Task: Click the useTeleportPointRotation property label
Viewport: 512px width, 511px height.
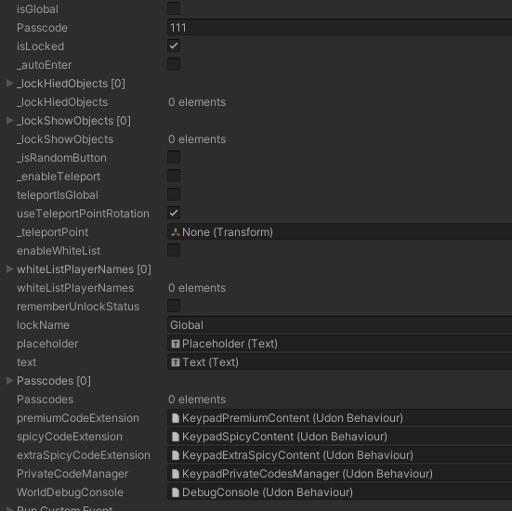Action: click(83, 214)
